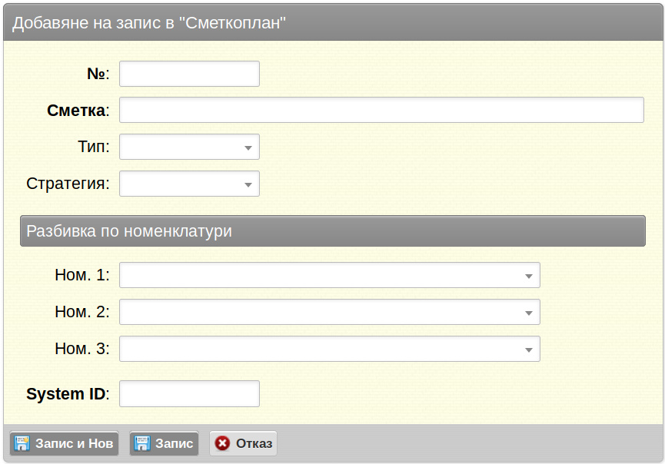The height and width of the screenshot is (464, 665).
Task: Expand the Ном. 2 combo box arrow
Action: (x=529, y=313)
